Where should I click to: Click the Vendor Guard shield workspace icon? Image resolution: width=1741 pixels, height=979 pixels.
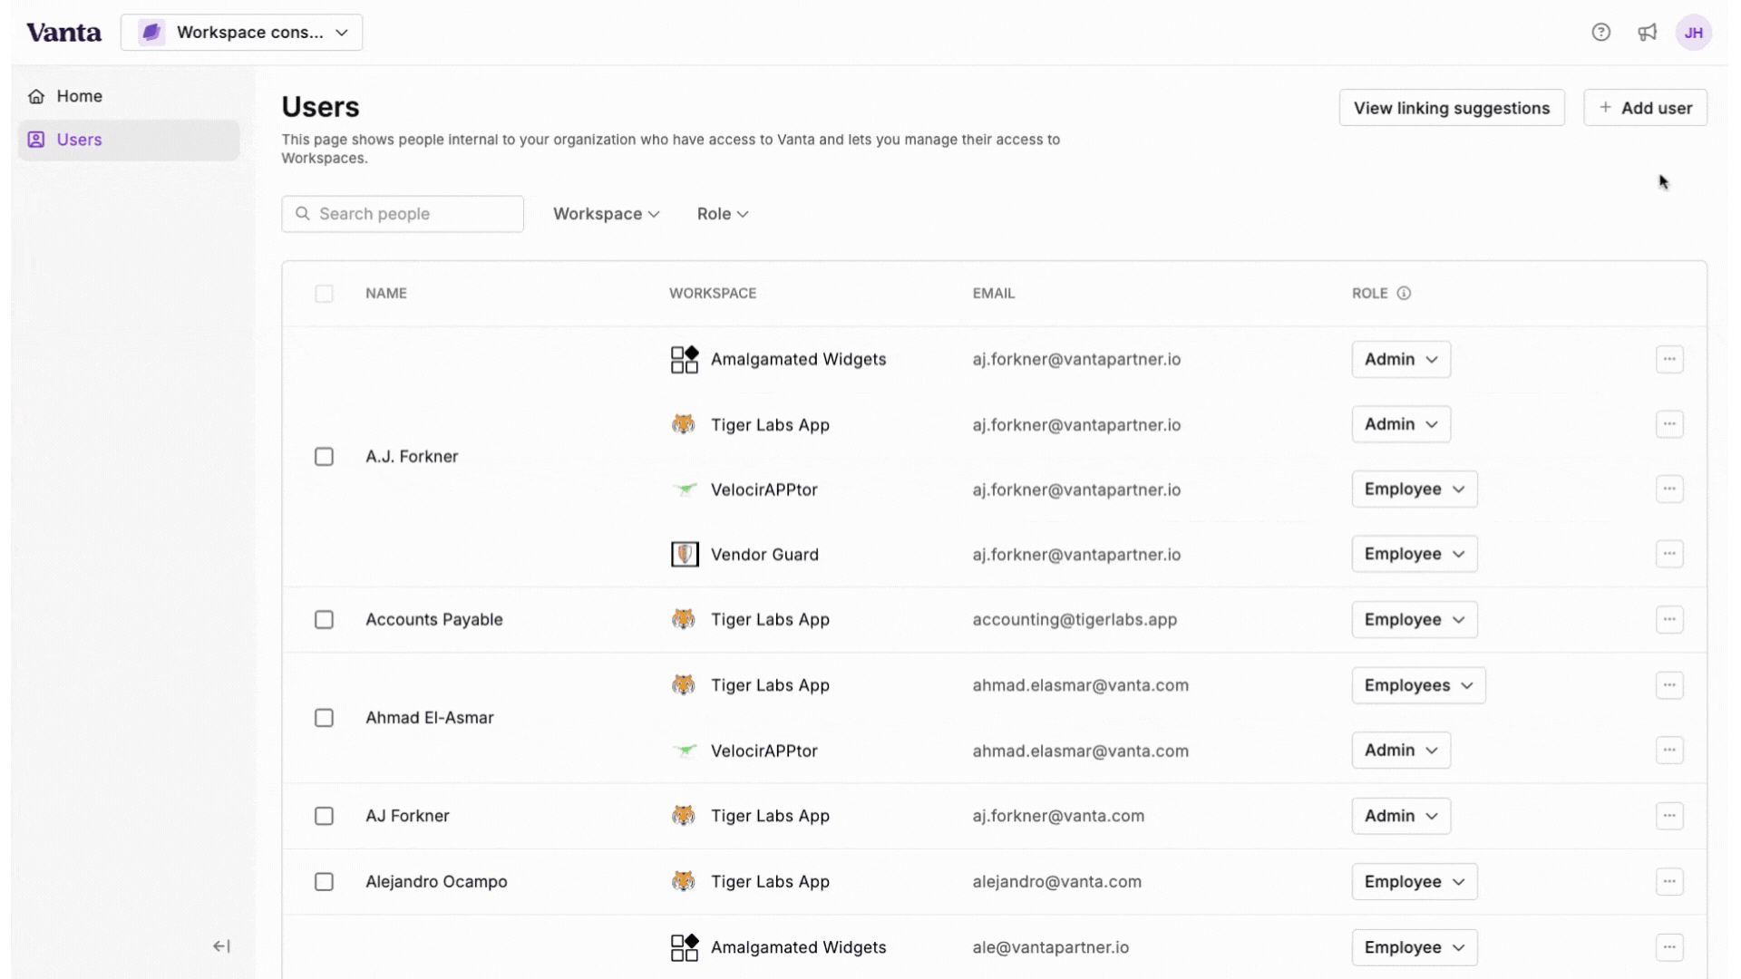point(685,554)
